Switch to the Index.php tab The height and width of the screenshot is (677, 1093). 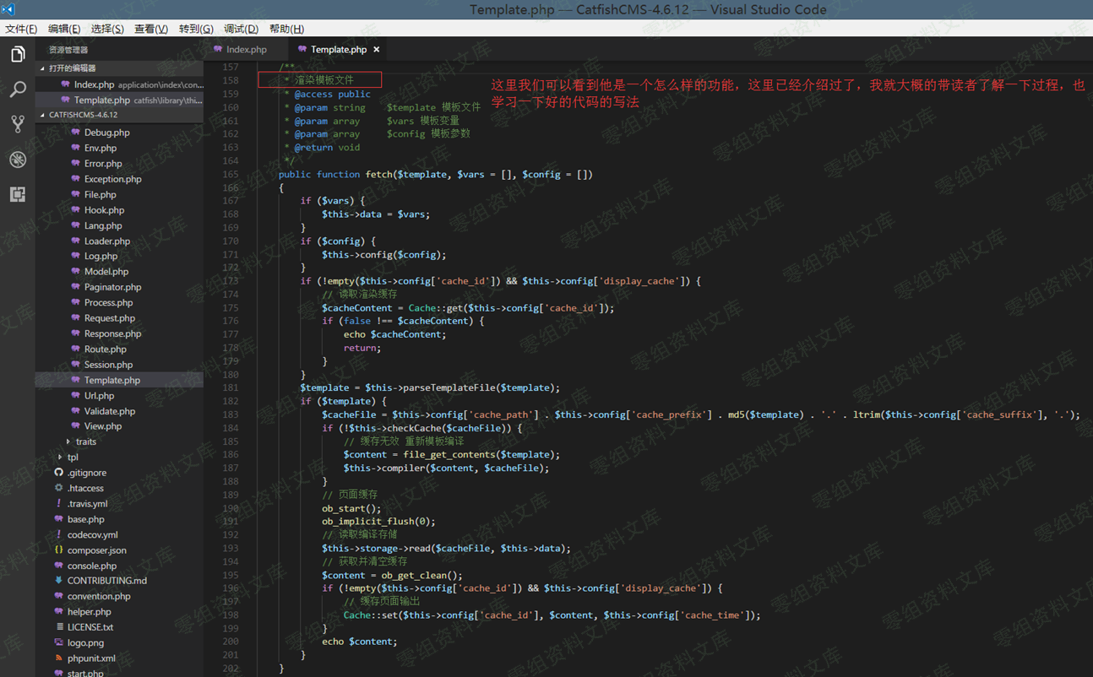point(246,50)
